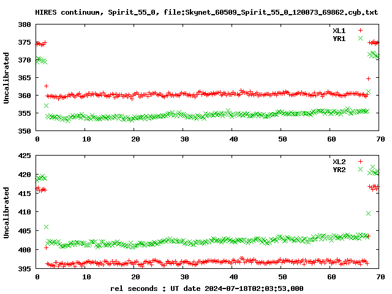Screen dimensions: 392x294
Task: Click the green cross marker beside YR2
Action: tap(360, 169)
